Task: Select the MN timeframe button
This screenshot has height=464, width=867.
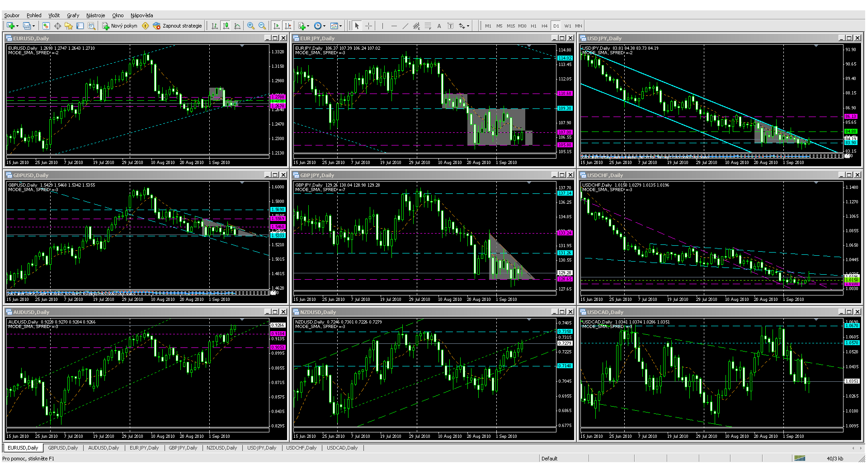Action: (579, 26)
